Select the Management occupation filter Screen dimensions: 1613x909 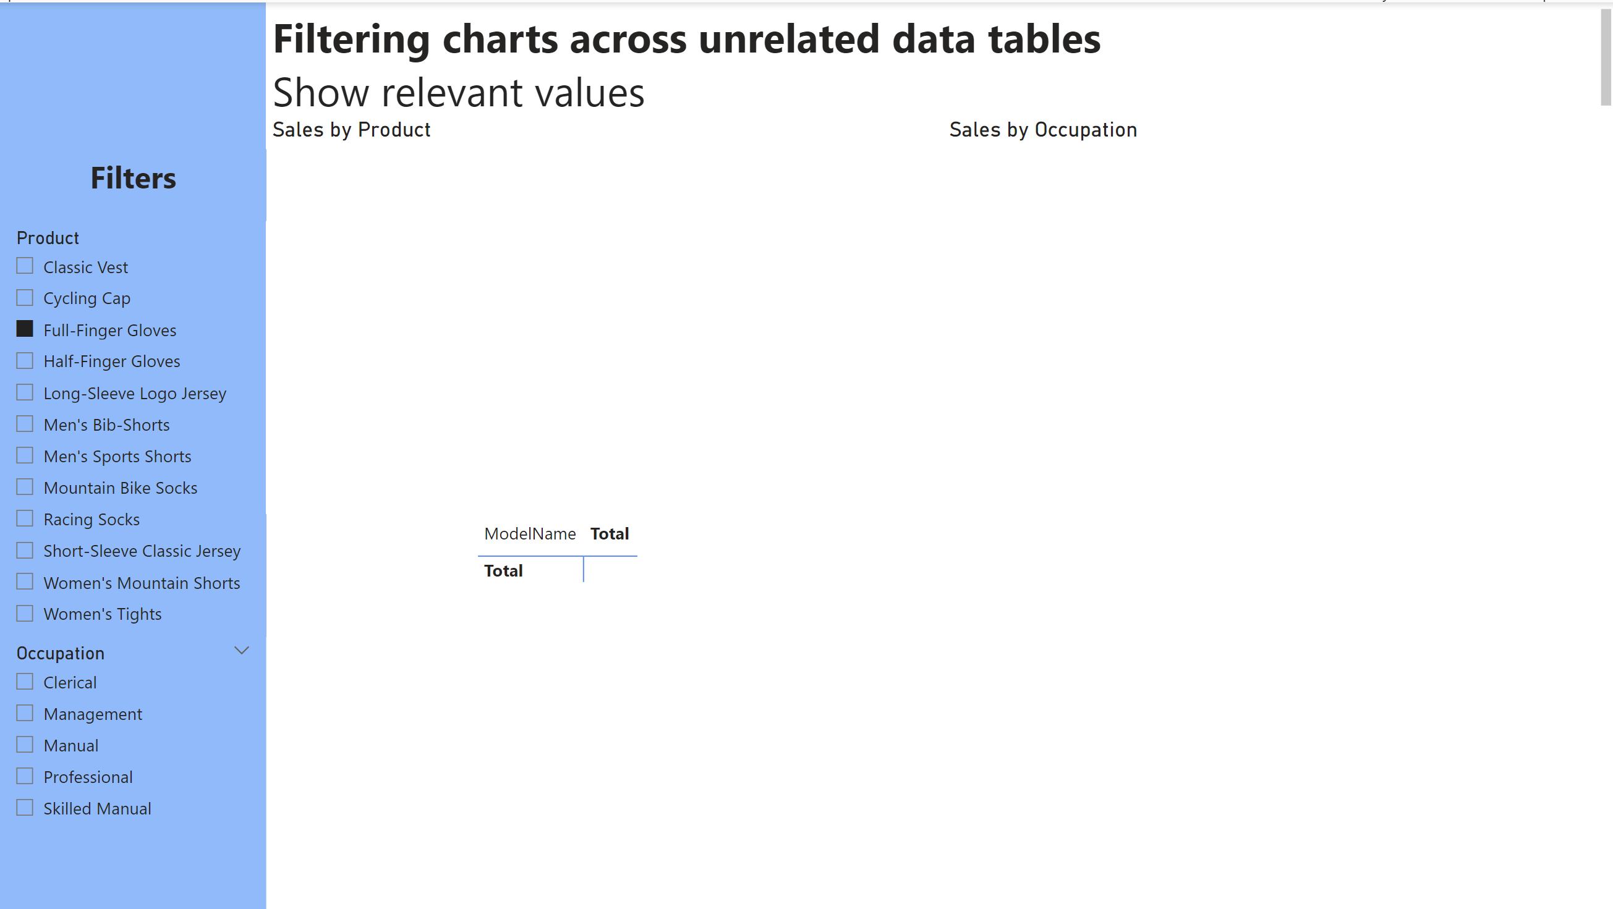click(24, 713)
